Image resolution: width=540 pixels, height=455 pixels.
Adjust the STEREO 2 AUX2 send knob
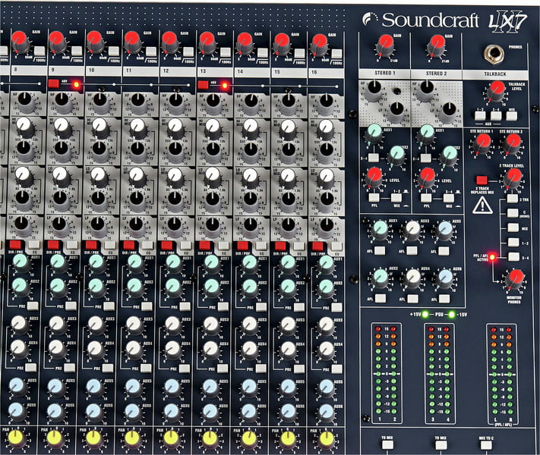pos(449,156)
